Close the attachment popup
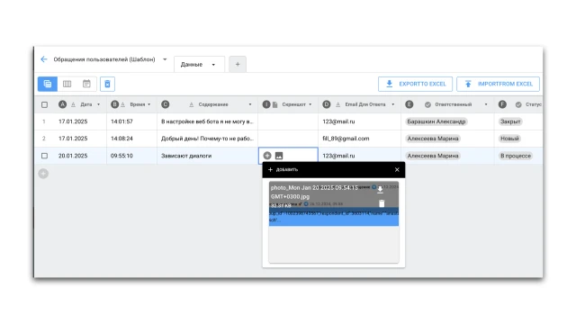576x324 pixels. (x=397, y=169)
